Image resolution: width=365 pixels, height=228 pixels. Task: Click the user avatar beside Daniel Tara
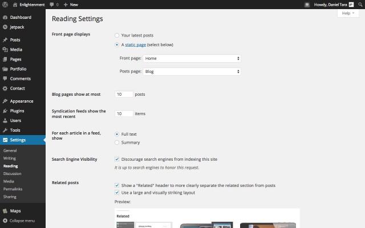351,5
